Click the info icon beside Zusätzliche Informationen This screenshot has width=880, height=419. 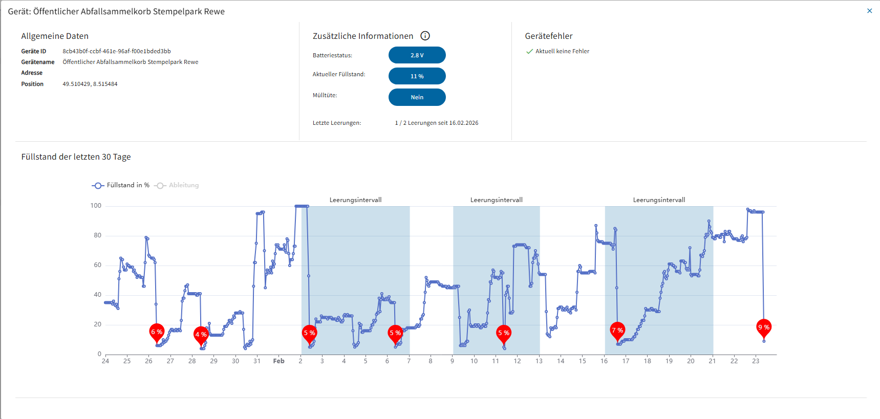pyautogui.click(x=425, y=36)
